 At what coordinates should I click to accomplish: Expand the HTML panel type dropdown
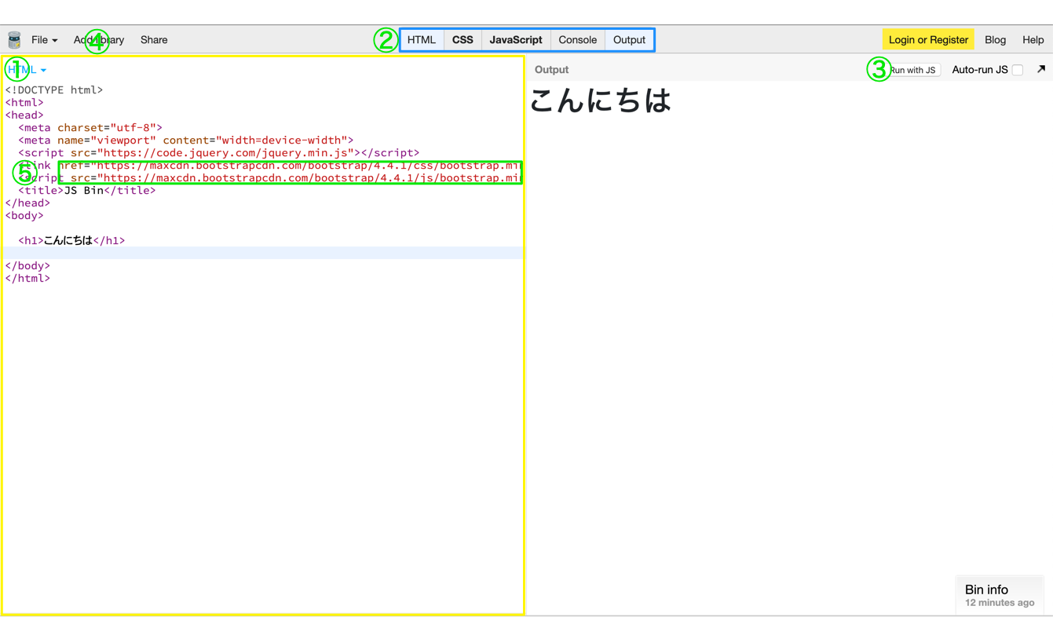click(x=25, y=69)
